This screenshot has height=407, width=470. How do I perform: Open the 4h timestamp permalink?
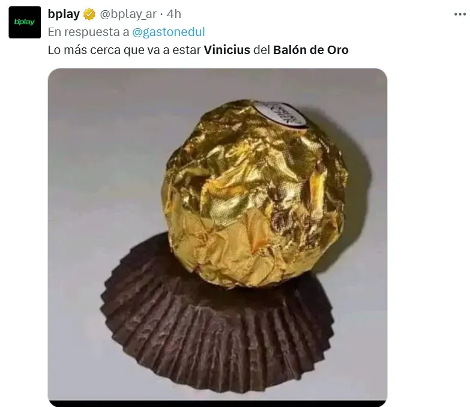(174, 14)
